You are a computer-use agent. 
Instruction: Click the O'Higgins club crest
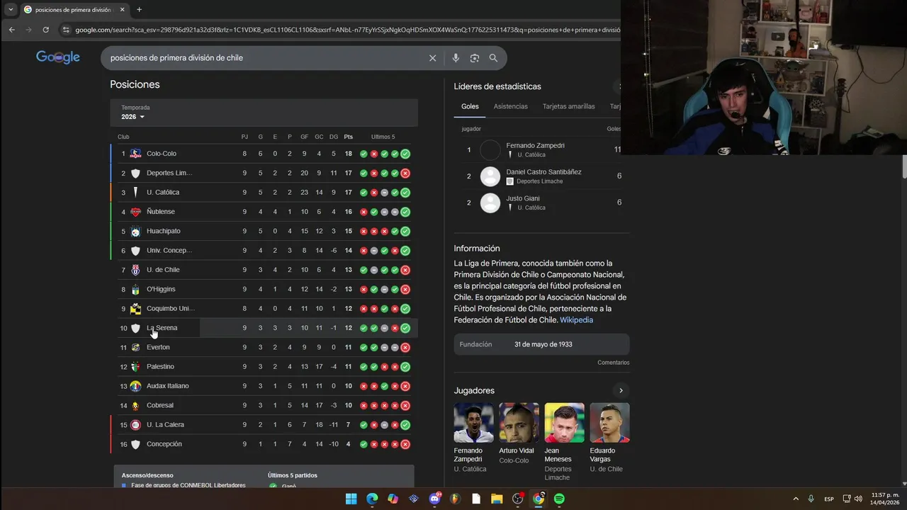[135, 289]
